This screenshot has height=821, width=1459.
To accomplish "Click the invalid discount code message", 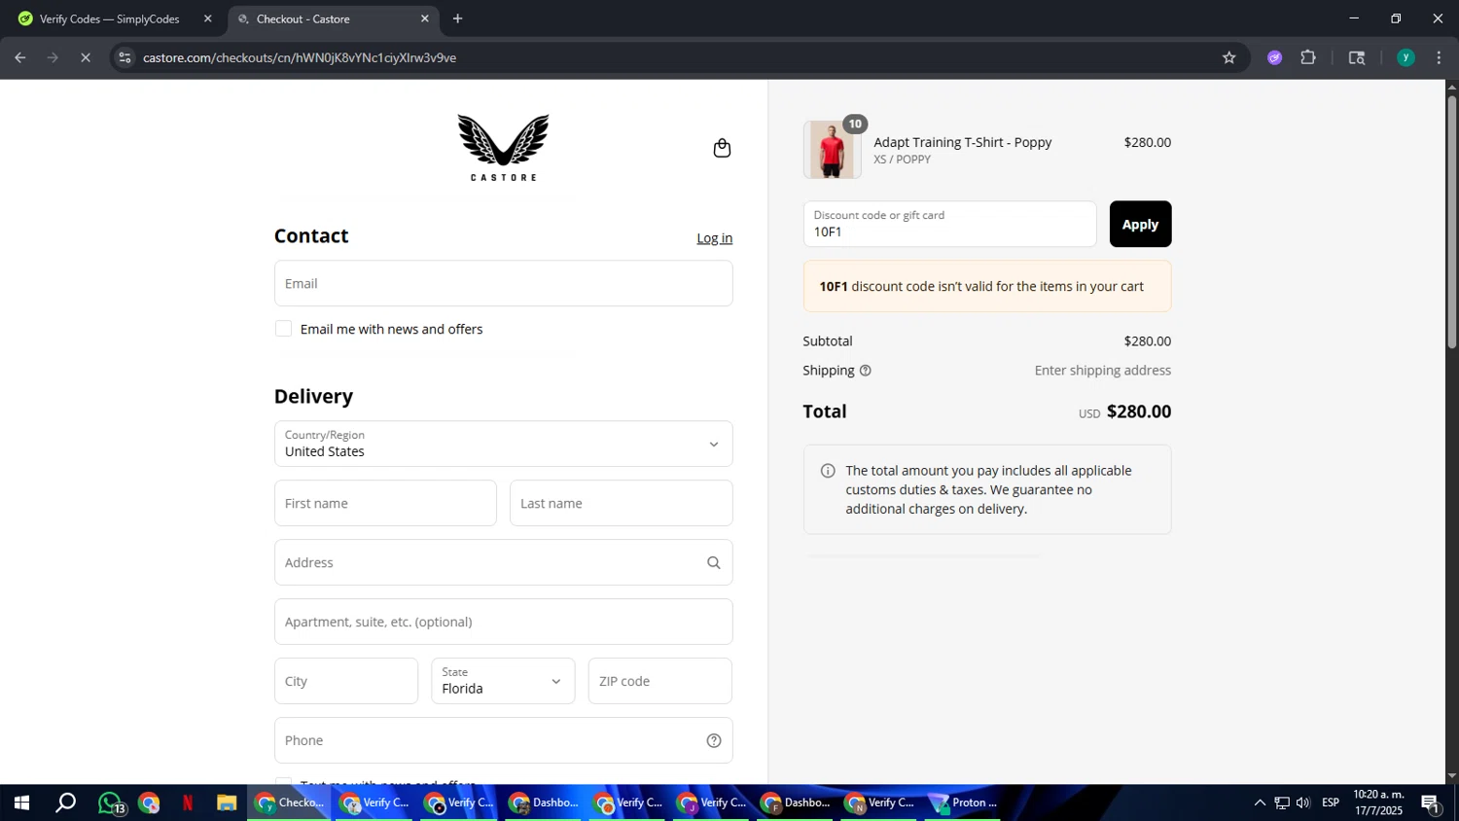I will coord(986,287).
